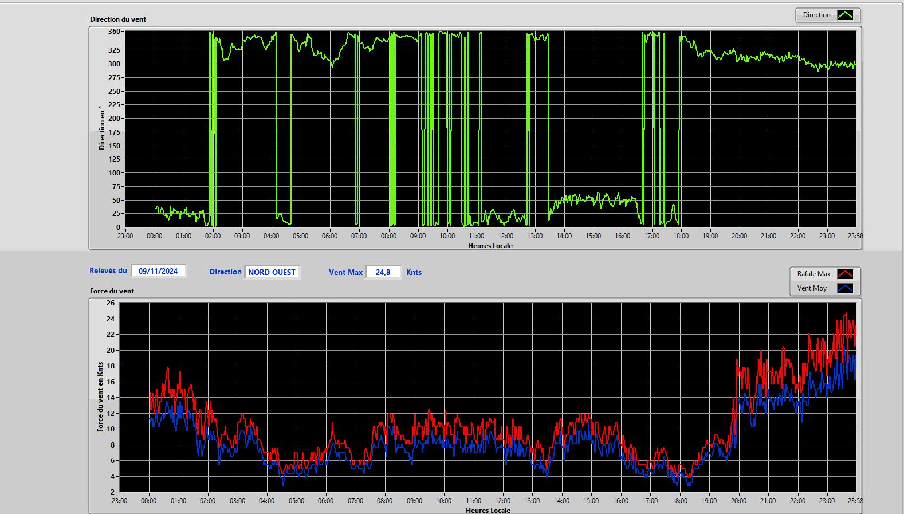
Task: Click the 360 tick on direction axis
Action: tap(114, 32)
